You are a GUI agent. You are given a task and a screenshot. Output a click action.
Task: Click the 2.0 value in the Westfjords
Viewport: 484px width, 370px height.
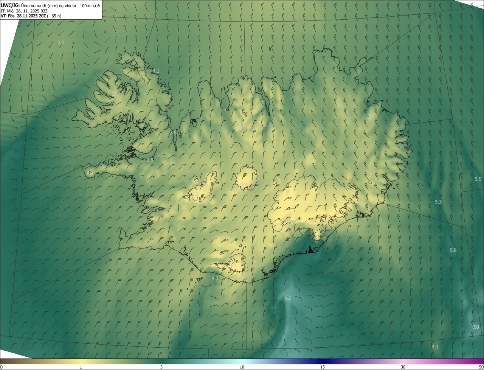coord(115,93)
